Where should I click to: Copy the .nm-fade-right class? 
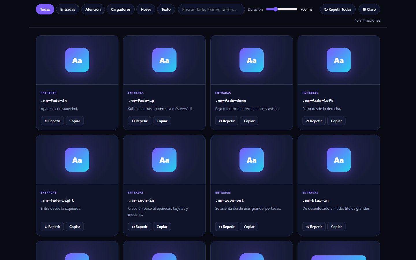pyautogui.click(x=75, y=226)
